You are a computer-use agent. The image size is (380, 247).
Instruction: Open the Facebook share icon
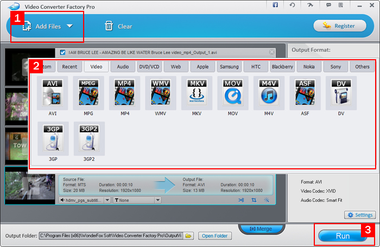(275, 5)
